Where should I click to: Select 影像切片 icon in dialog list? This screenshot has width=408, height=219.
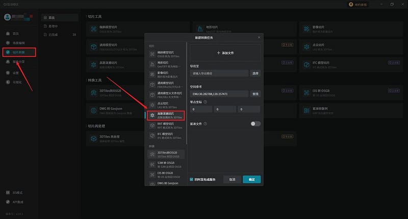tap(152, 74)
